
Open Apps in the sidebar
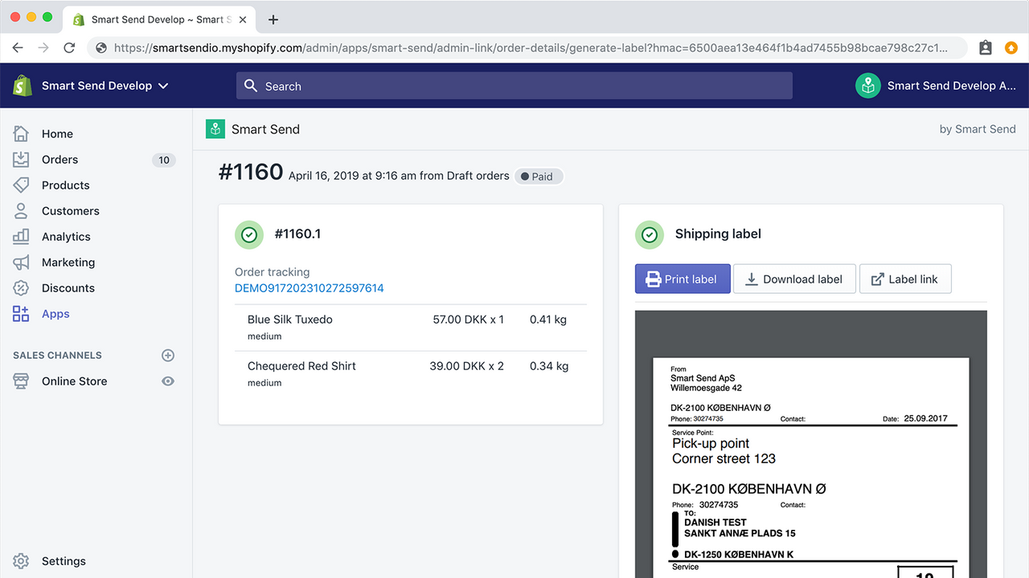point(55,314)
